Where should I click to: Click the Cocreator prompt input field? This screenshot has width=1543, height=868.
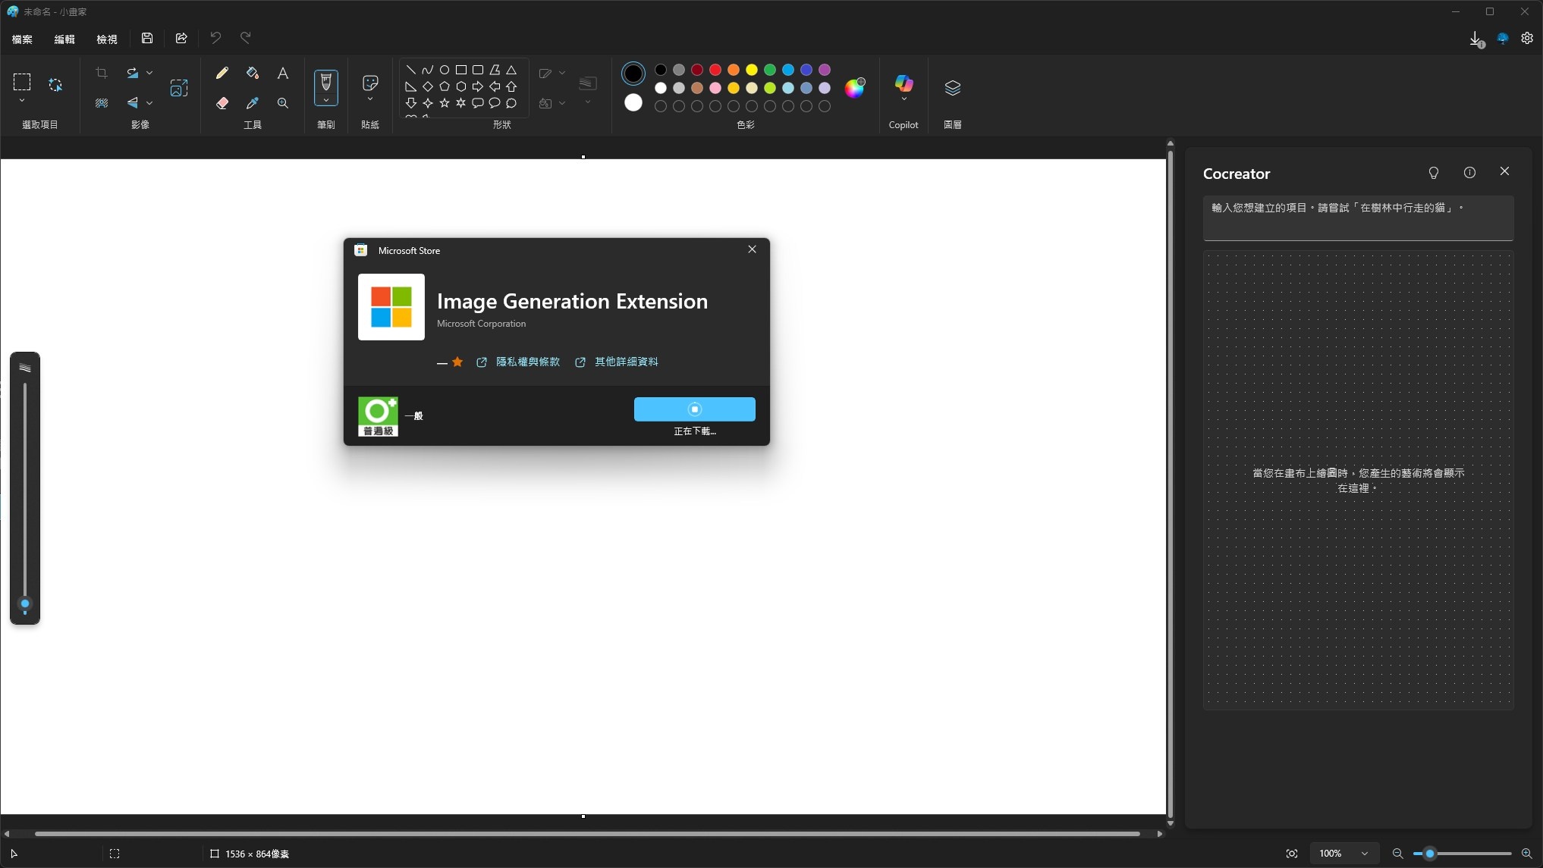click(x=1358, y=218)
